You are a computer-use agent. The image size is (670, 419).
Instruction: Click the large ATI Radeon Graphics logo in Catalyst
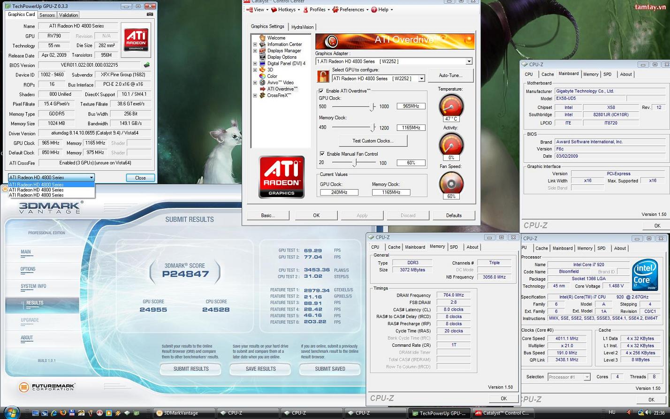click(x=282, y=177)
